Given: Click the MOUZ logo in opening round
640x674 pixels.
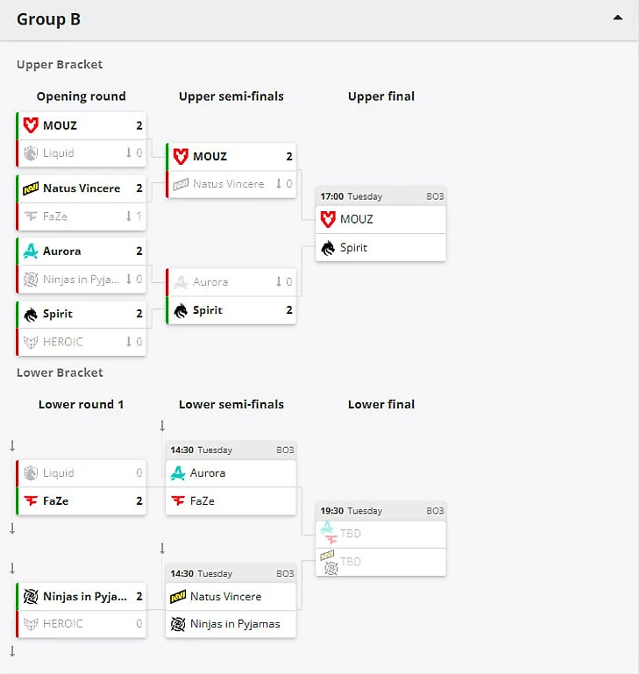Looking at the screenshot, I should [x=31, y=125].
